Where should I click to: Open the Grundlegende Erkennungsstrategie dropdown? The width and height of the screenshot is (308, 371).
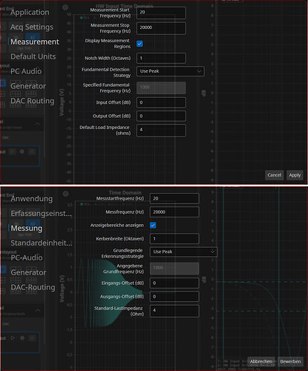pos(183,252)
